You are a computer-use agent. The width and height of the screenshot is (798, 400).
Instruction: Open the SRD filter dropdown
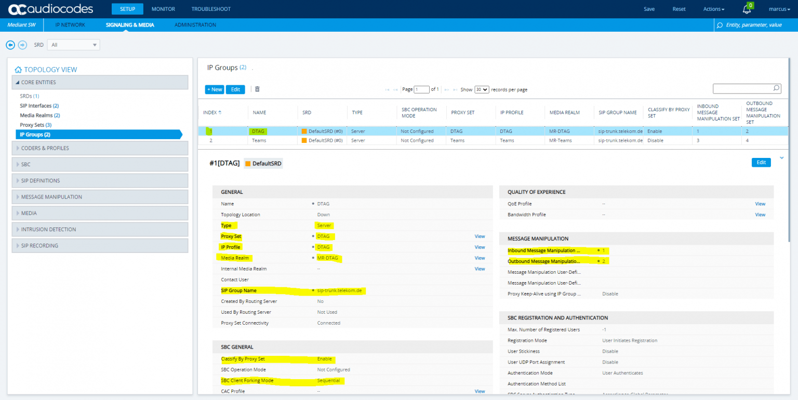73,45
